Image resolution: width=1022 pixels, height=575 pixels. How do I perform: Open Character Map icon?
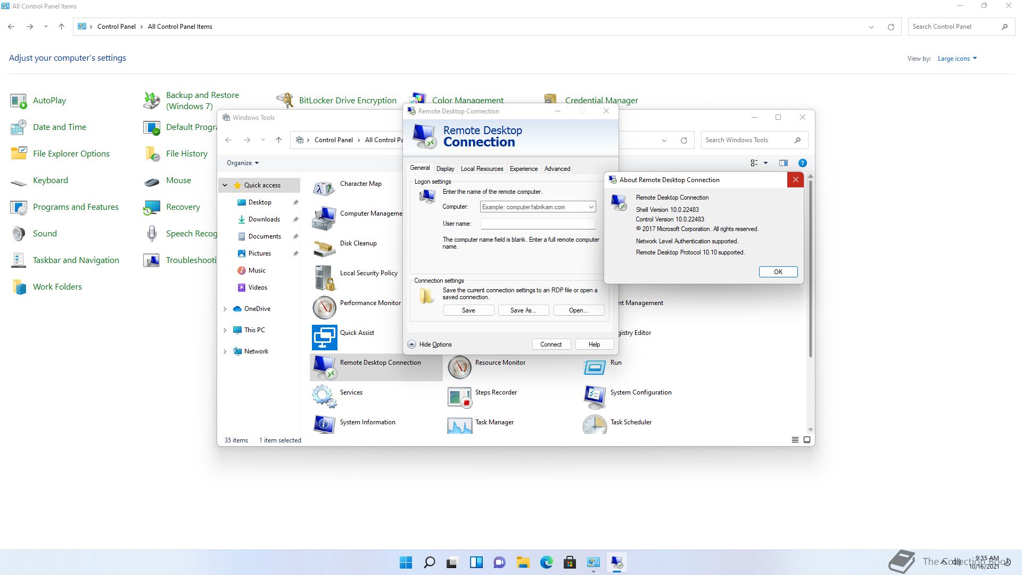tap(324, 188)
